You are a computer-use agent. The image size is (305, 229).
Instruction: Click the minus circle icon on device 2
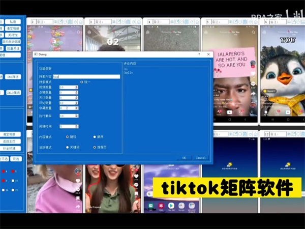65,21
